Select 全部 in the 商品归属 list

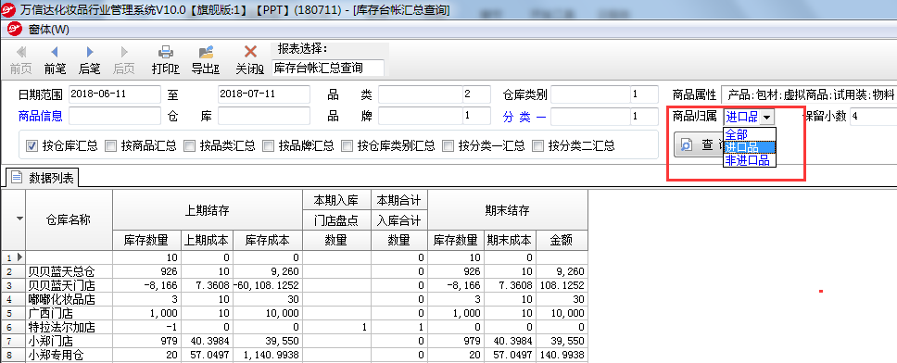pyautogui.click(x=750, y=134)
